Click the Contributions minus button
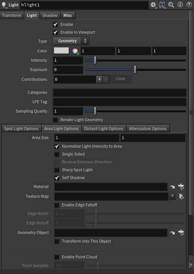This screenshot has height=274, width=194. 106,79
